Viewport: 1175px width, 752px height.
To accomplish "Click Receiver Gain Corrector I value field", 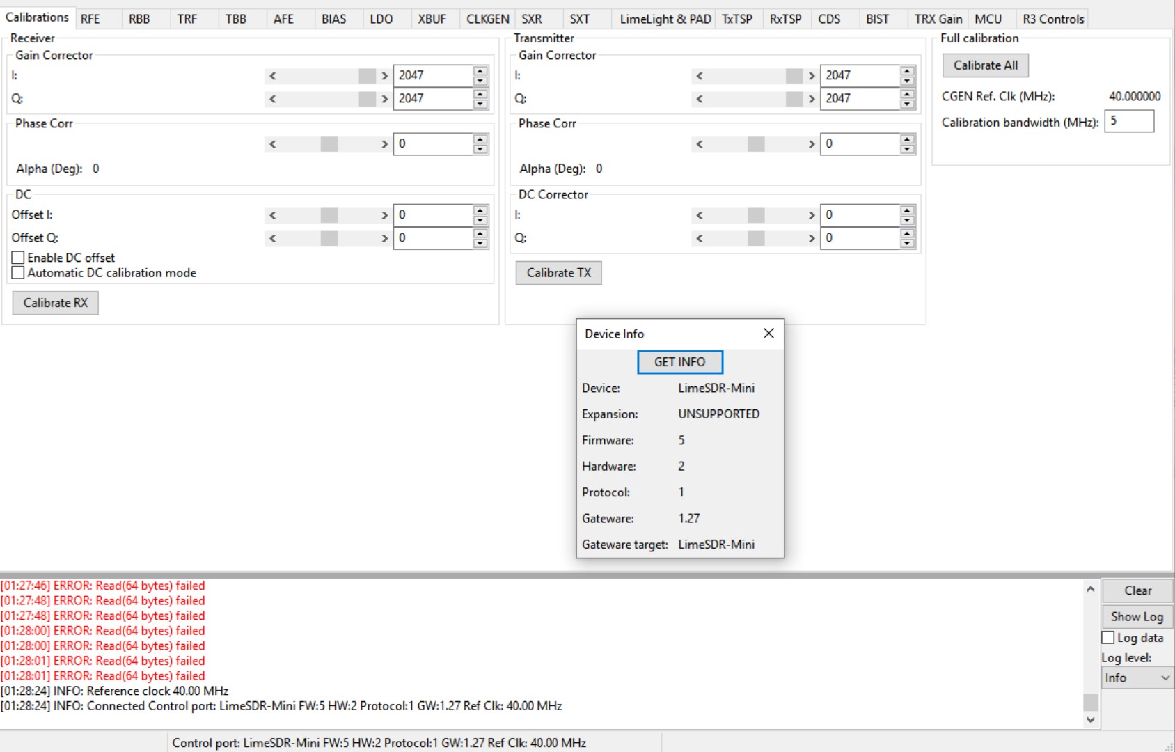I will coord(433,75).
